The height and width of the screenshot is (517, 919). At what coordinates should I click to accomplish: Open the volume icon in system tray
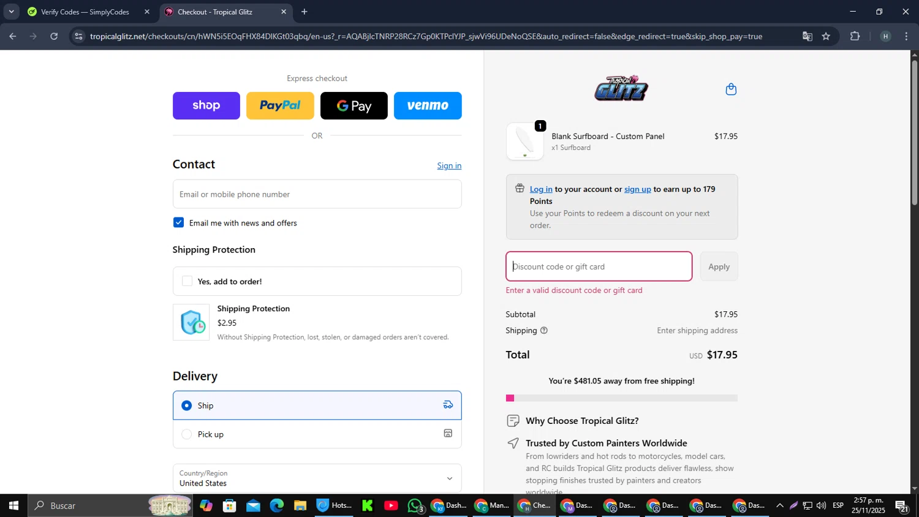click(x=821, y=505)
